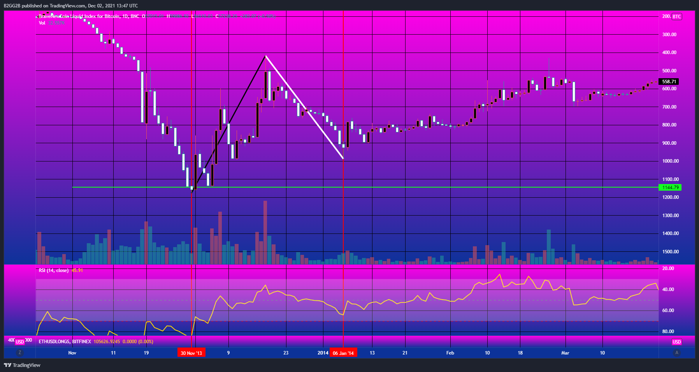Viewport: 699px width, 372px height.
Task: Click the Nov label on the time axis
Action: click(72, 353)
